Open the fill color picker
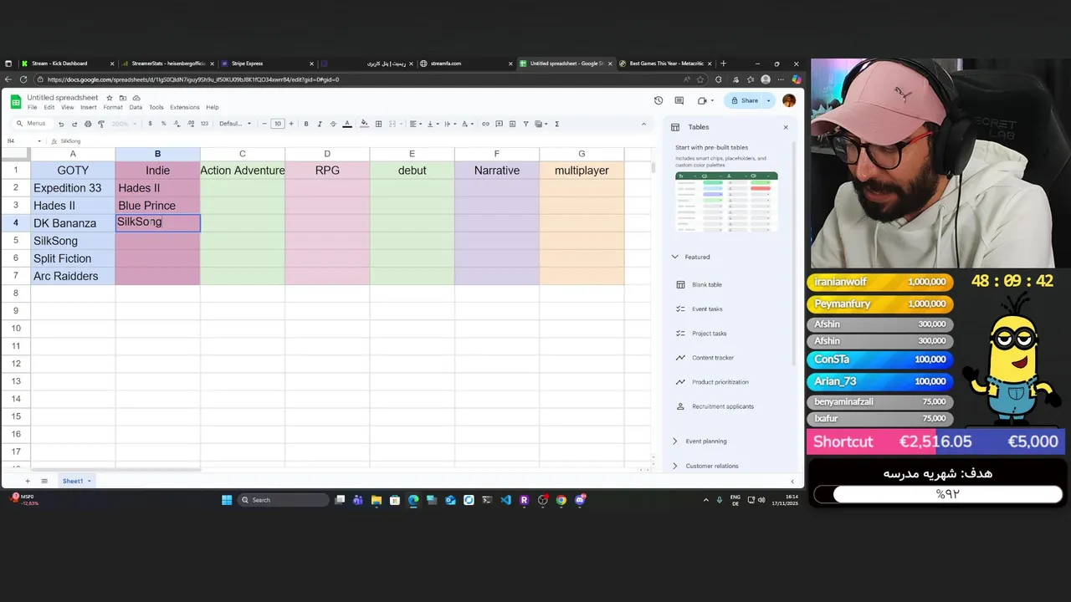Image resolution: width=1071 pixels, height=602 pixels. click(364, 124)
